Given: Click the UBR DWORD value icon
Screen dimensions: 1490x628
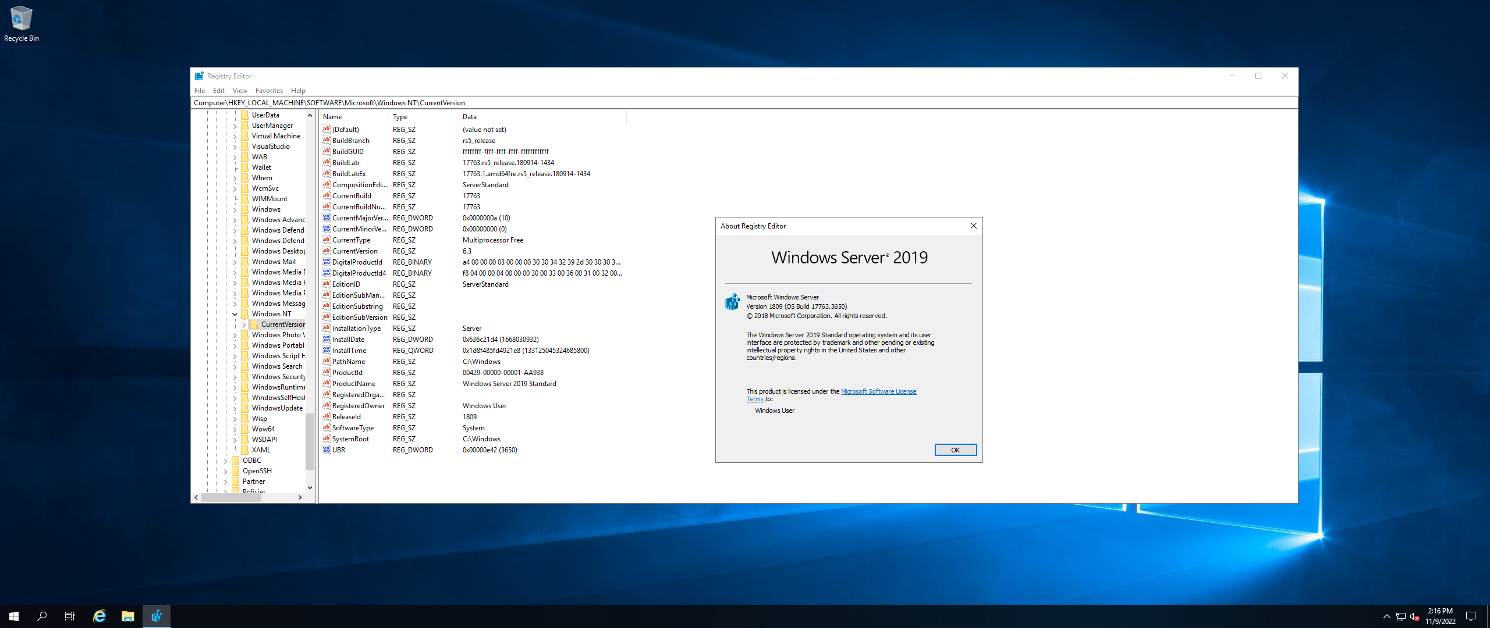Looking at the screenshot, I should 327,449.
